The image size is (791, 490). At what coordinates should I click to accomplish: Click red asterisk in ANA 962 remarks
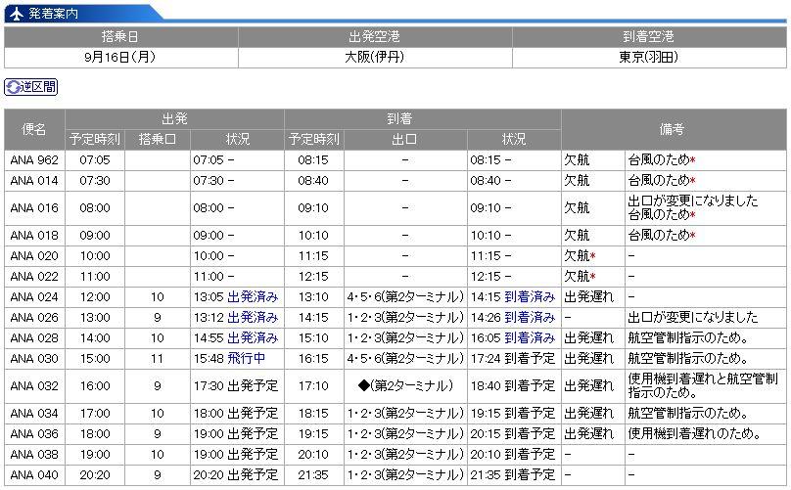[x=692, y=159]
